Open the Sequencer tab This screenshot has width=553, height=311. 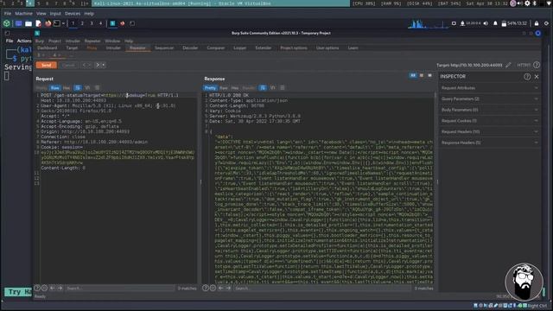tap(164, 48)
